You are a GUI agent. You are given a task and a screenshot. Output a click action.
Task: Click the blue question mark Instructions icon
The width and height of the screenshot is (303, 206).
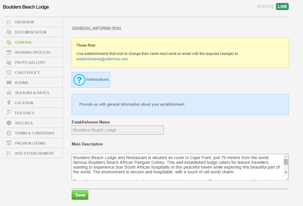[x=79, y=80]
